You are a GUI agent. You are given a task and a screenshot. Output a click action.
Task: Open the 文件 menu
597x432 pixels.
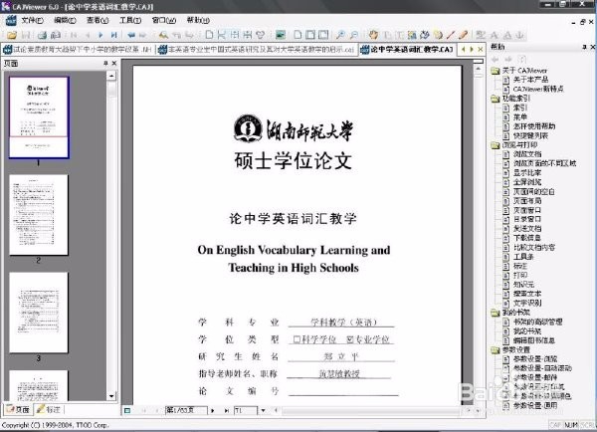coord(32,20)
